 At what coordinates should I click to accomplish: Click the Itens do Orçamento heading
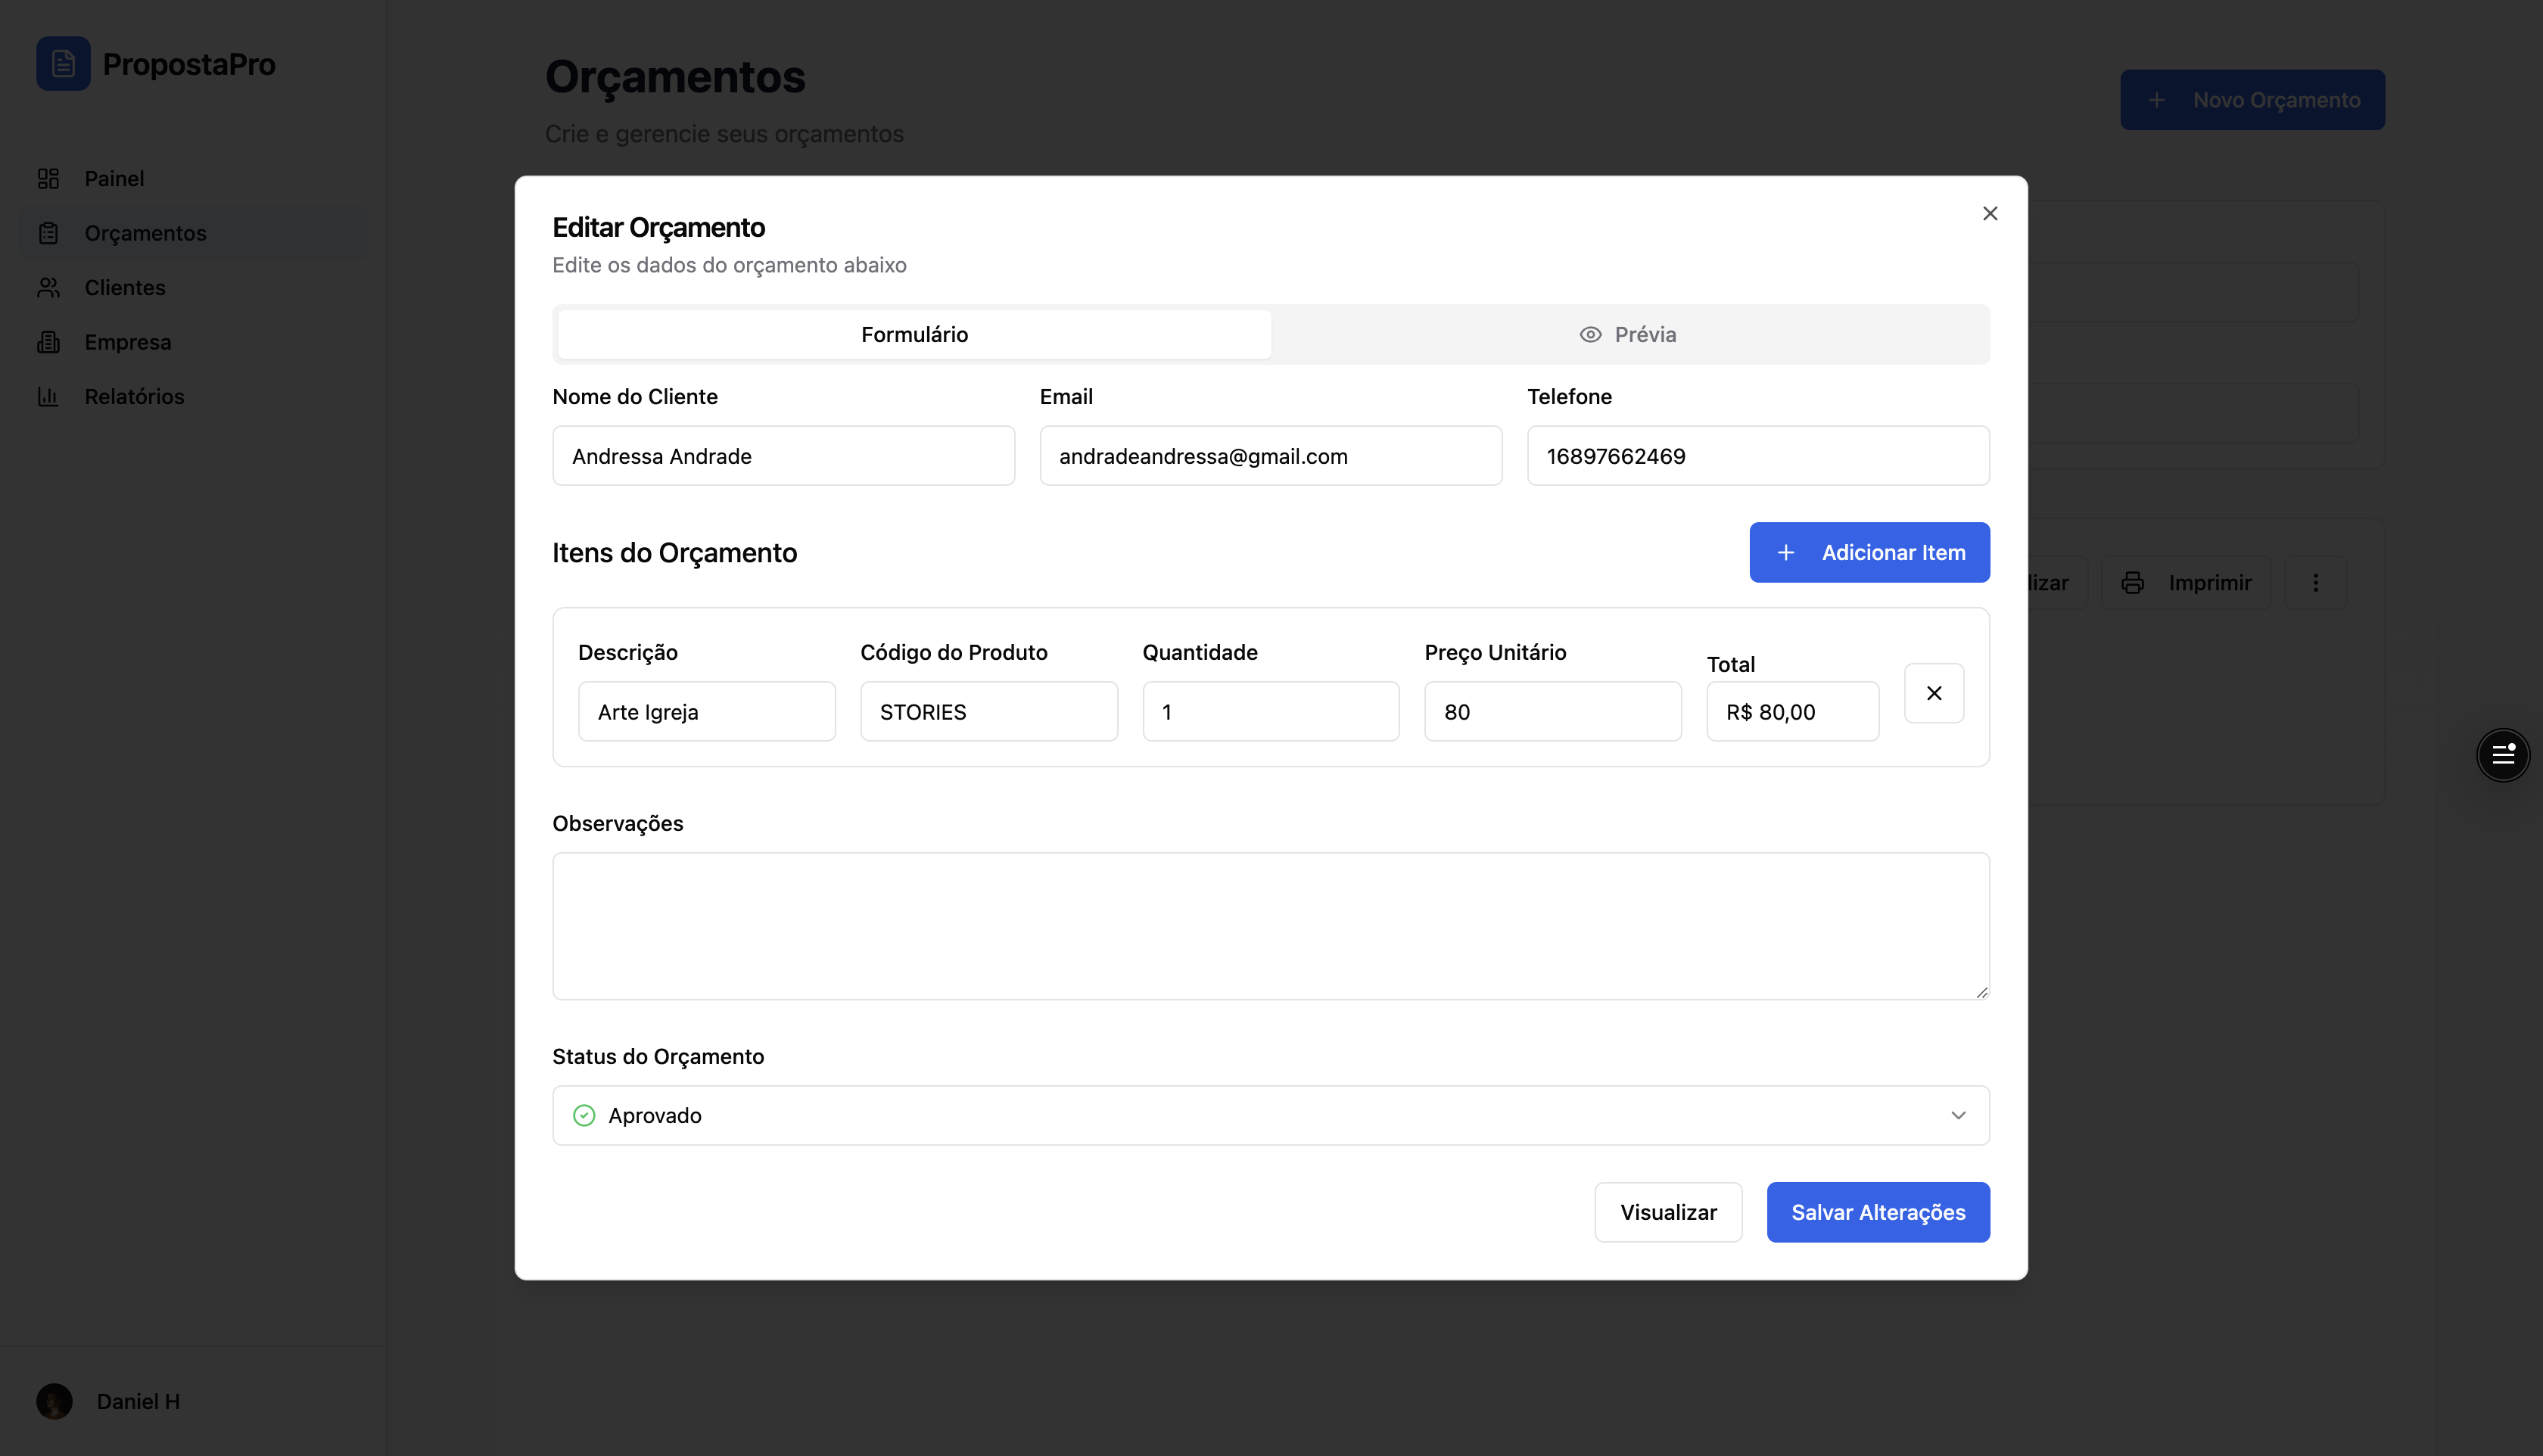(x=675, y=553)
